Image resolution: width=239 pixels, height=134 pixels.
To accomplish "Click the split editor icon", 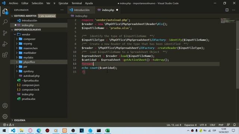I will [x=227, y=10].
